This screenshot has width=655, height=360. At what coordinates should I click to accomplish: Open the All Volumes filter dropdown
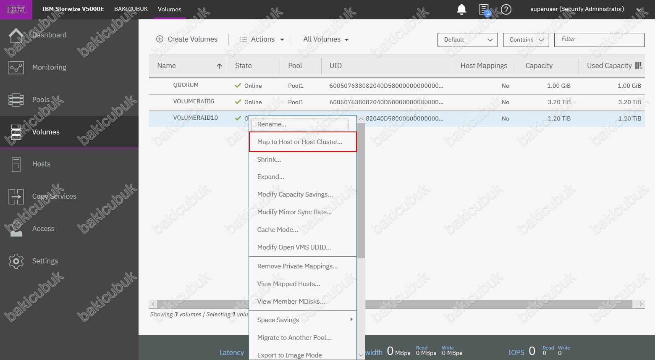click(326, 39)
